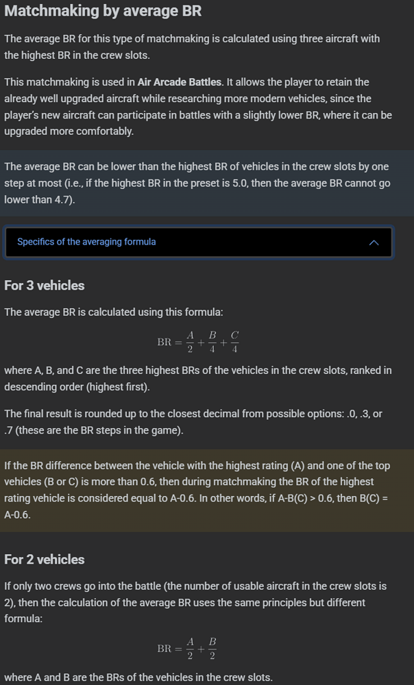Click the A/2 term in the three-vehicle formula

point(190,342)
